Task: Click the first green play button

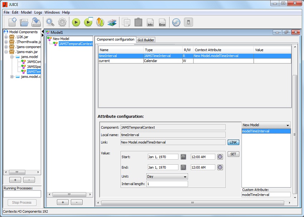Action: pos(76,22)
